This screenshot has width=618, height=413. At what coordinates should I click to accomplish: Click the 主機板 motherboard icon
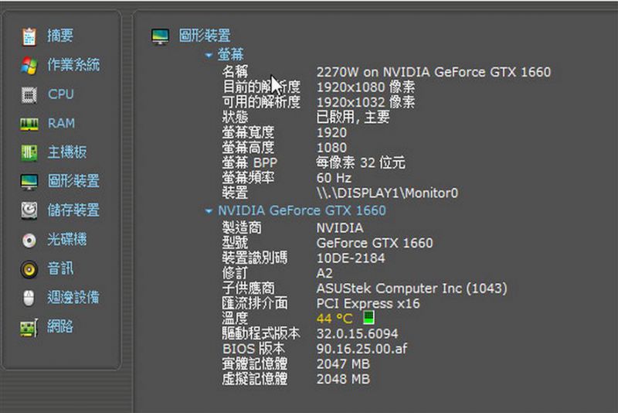(x=29, y=152)
